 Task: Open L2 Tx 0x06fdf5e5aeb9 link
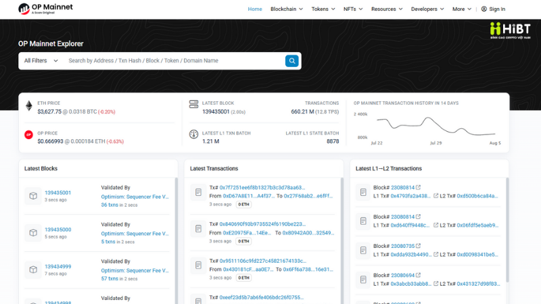click(477, 225)
